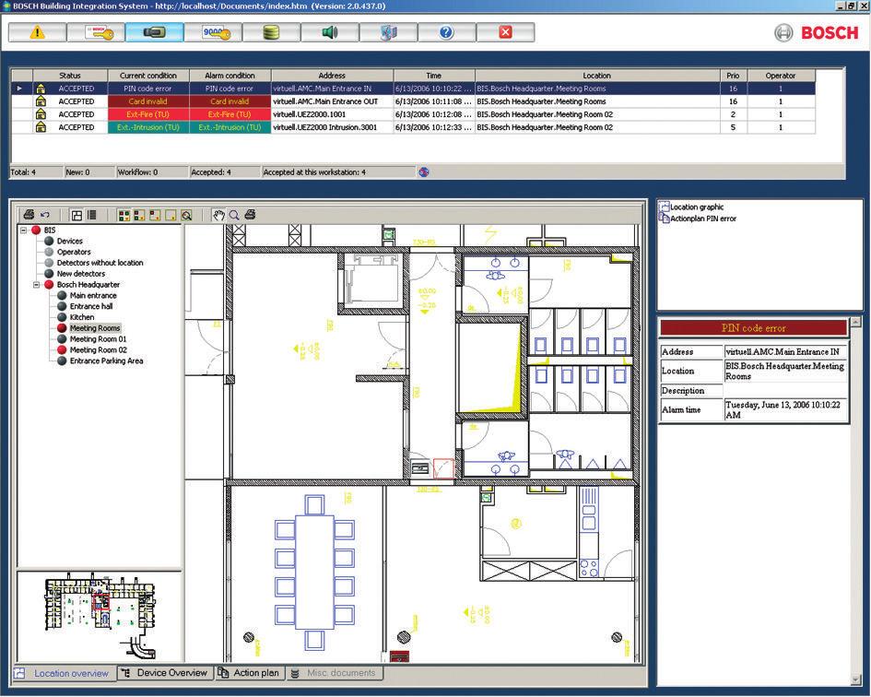This screenshot has height=697, width=871.
Task: Select the Ext.-Fire (TU) current condition cell
Action: coord(148,114)
